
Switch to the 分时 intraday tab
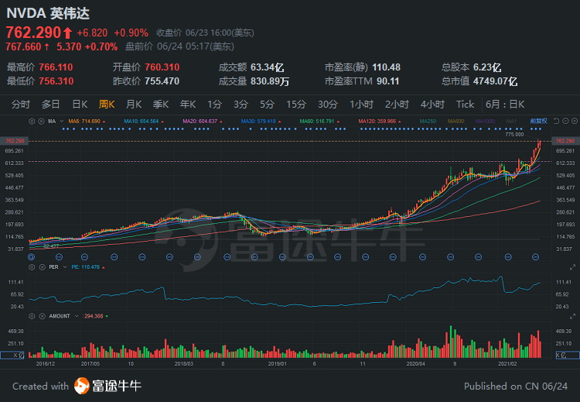(20, 105)
